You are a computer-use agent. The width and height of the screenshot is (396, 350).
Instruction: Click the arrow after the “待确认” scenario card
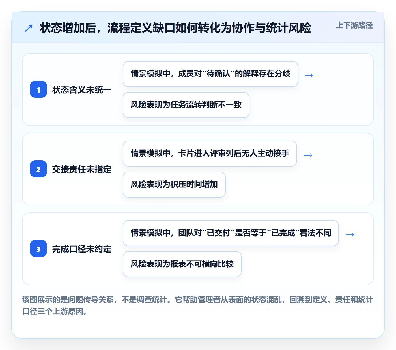(x=309, y=75)
